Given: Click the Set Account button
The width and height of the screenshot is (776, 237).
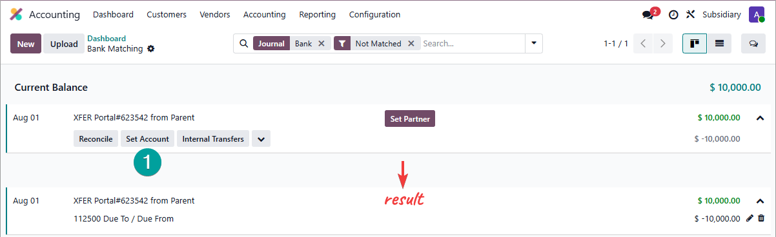Looking at the screenshot, I should pyautogui.click(x=147, y=138).
